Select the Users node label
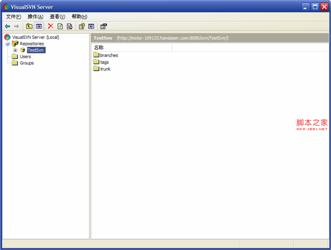Viewport: 331px width, 250px height. [x=25, y=57]
